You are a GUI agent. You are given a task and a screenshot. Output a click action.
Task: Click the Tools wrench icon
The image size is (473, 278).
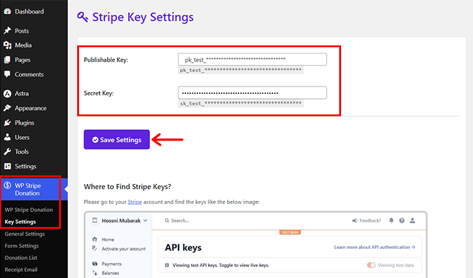click(x=7, y=152)
